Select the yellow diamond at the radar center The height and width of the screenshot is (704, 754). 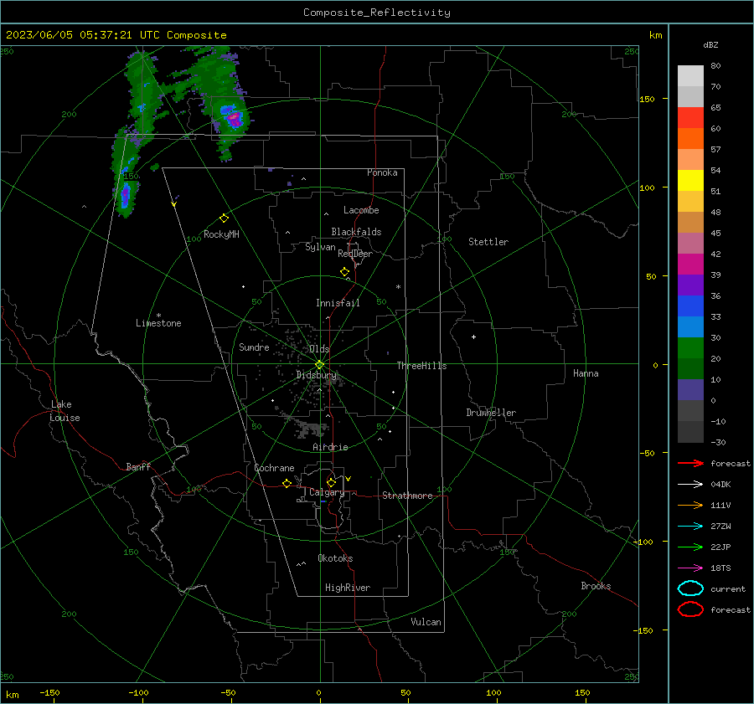[x=319, y=365]
